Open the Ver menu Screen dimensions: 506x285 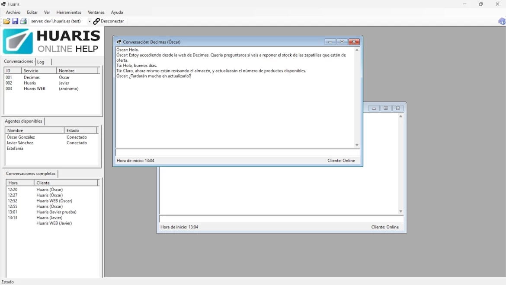click(47, 12)
